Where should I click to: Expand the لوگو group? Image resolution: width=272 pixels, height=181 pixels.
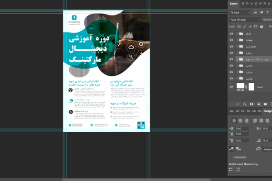(237, 33)
